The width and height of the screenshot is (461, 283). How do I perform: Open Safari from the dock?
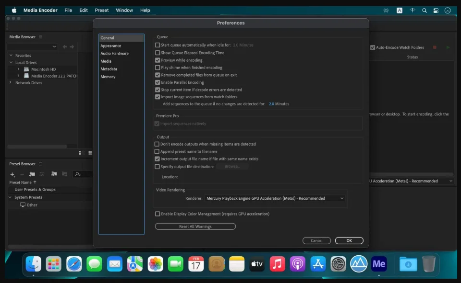click(74, 264)
